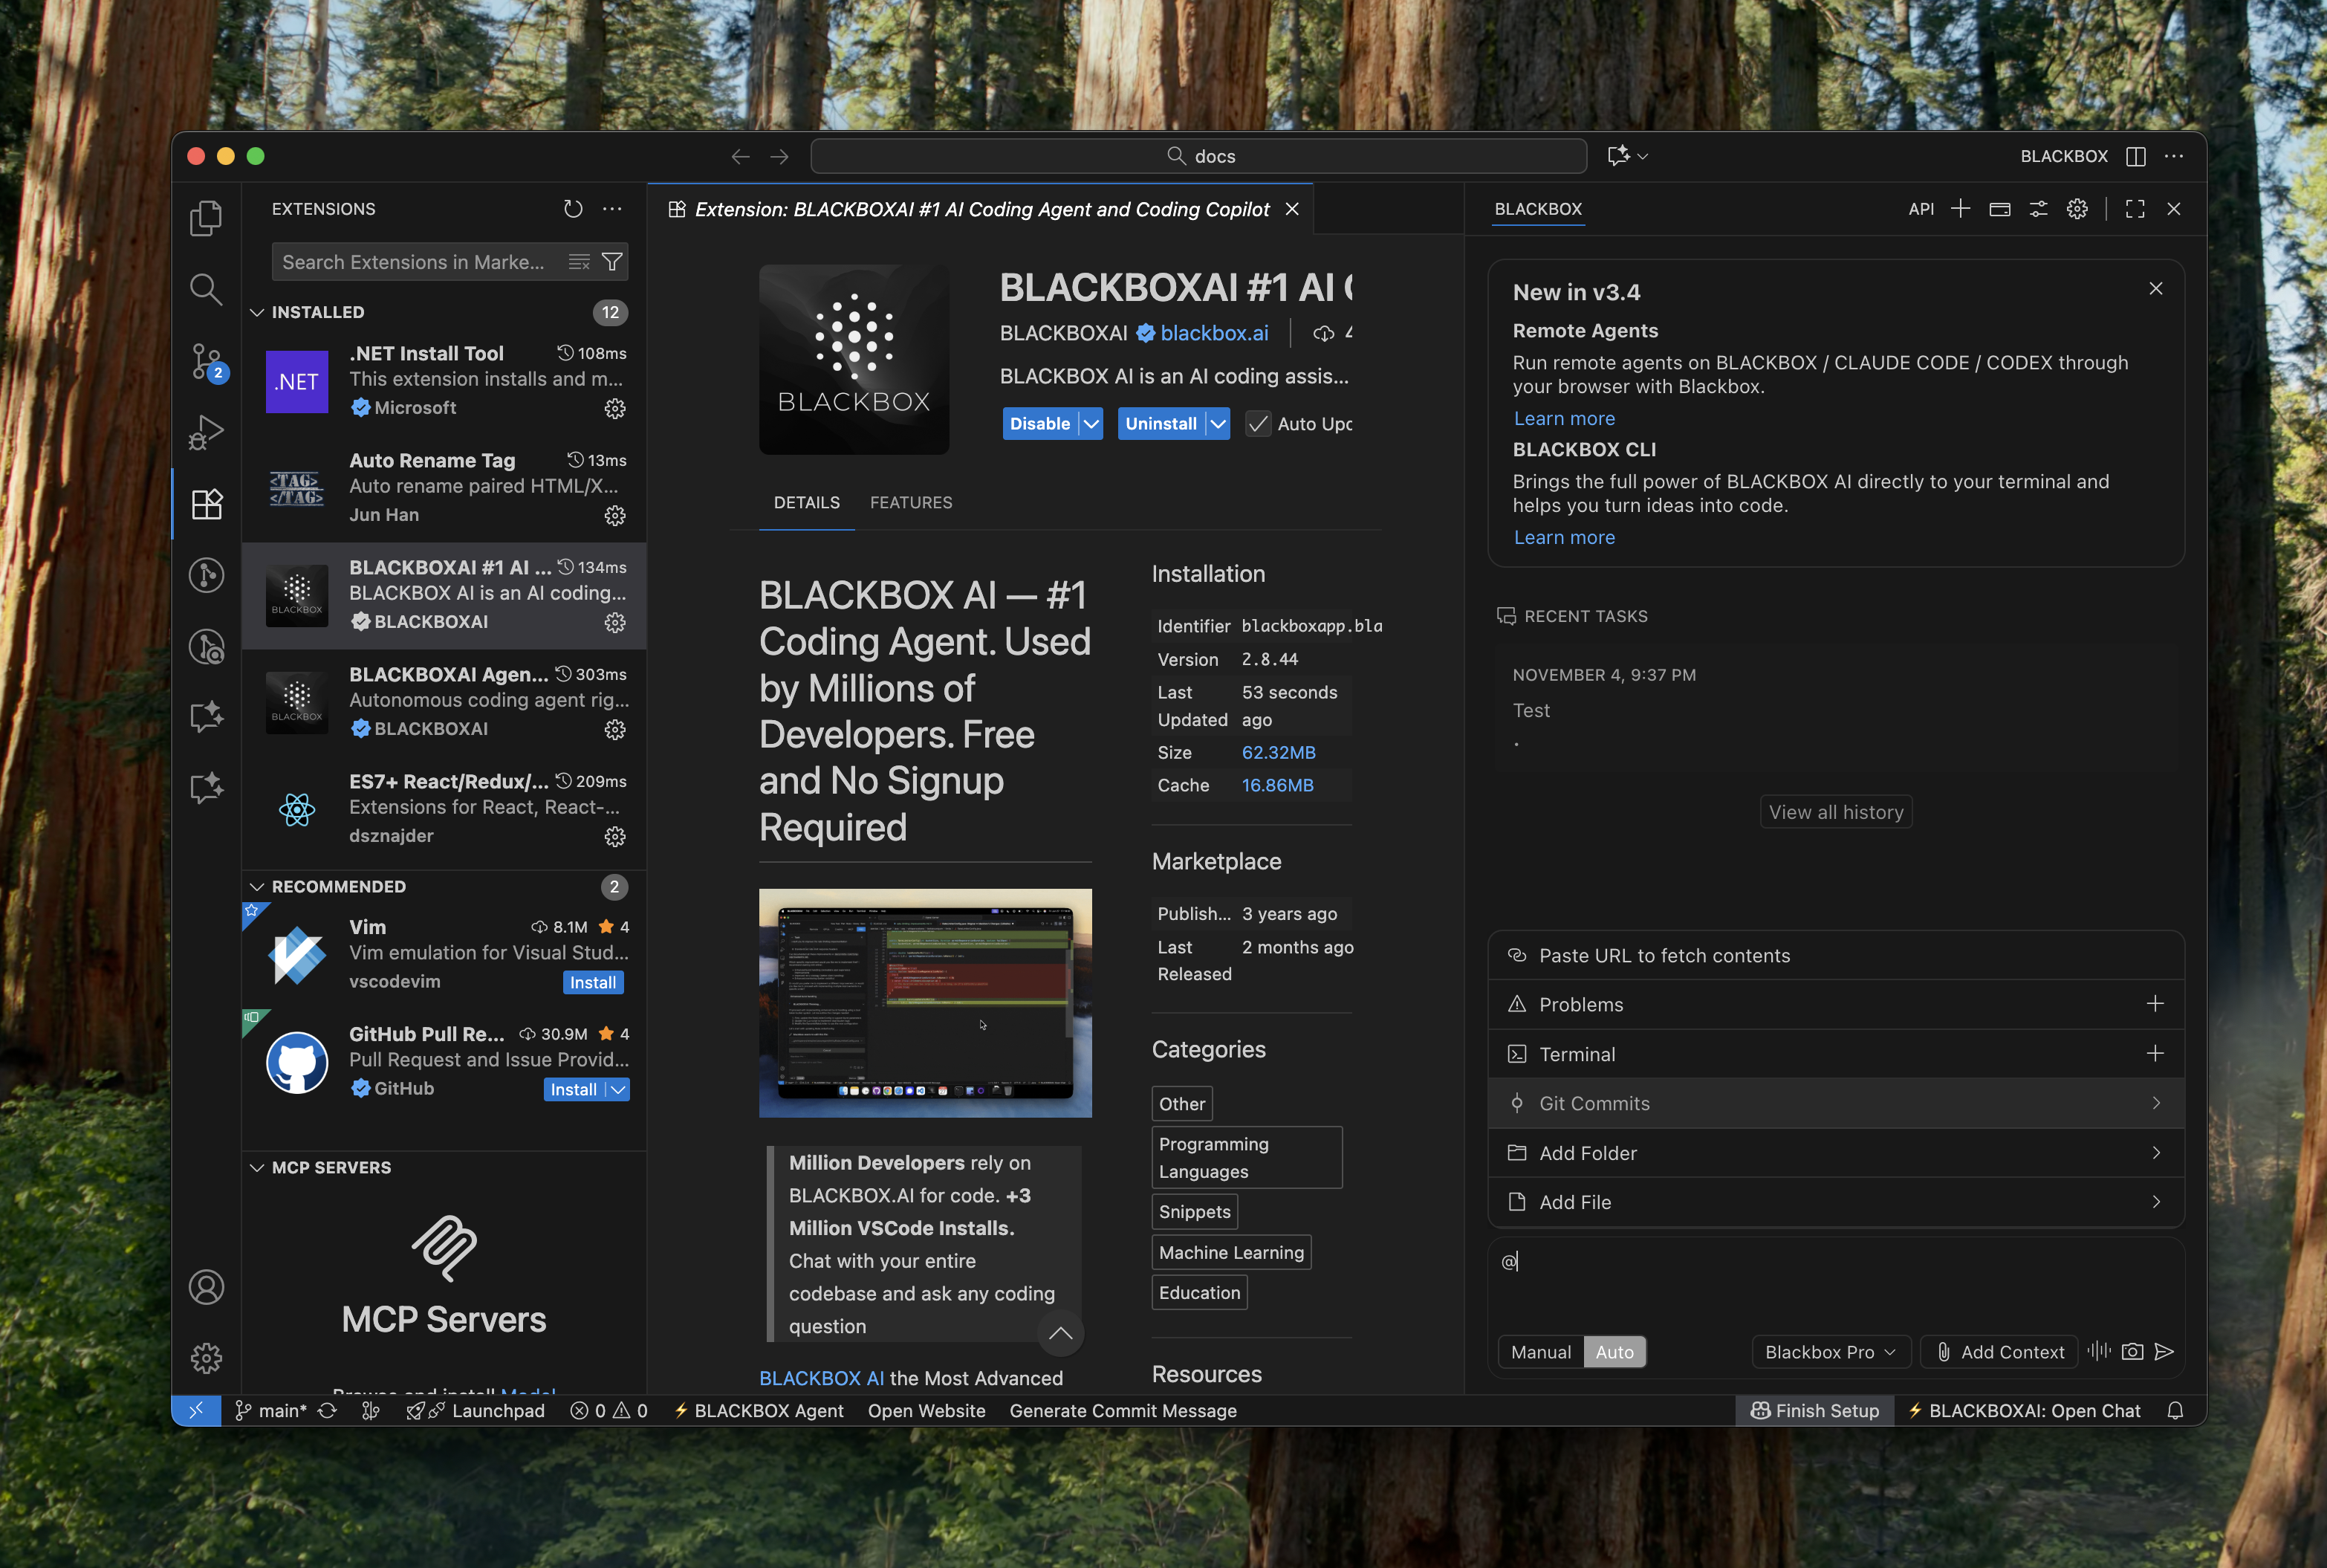Screen dimensions: 2327x1568
Task: Switch to the FEATURES tab
Action: click(x=911, y=502)
